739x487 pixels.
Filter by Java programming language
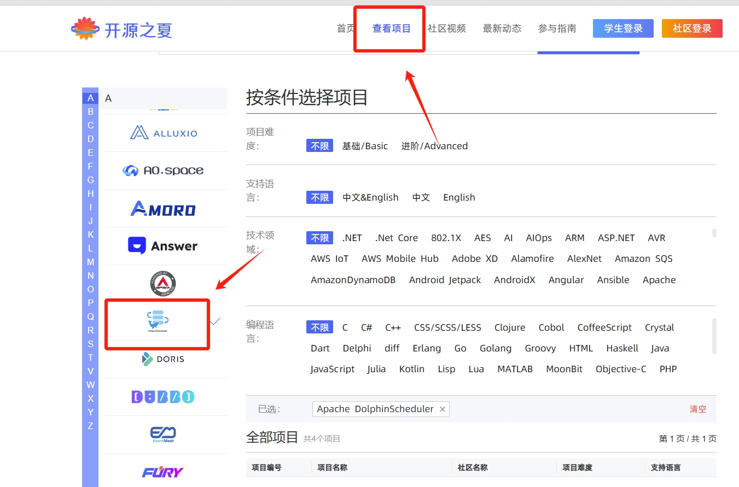click(x=660, y=348)
